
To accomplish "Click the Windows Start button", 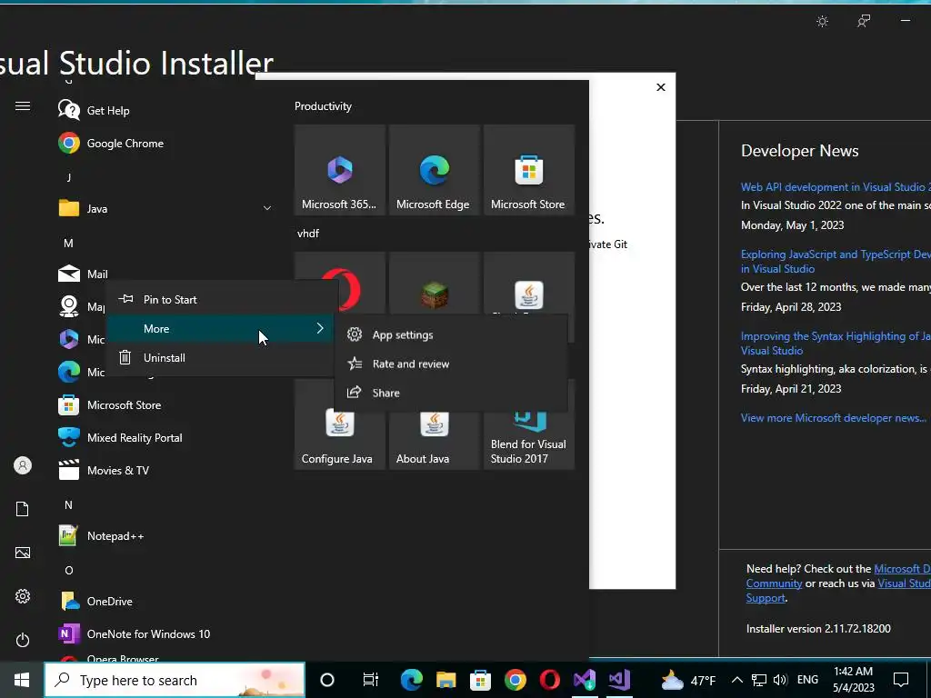I will pos(22,680).
